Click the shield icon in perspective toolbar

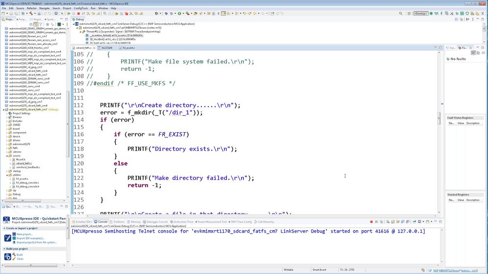(x=467, y=14)
